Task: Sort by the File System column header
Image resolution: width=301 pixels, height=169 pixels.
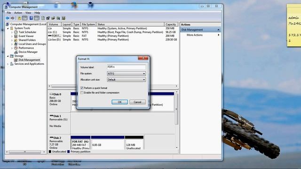Action: coord(88,24)
